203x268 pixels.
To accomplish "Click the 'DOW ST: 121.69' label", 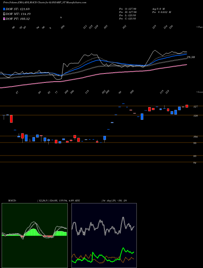I will (x=17, y=9).
